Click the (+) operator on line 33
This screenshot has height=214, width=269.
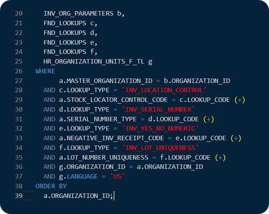[236, 138]
